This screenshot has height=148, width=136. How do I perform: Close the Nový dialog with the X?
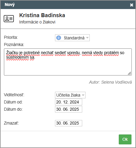(131, 5)
